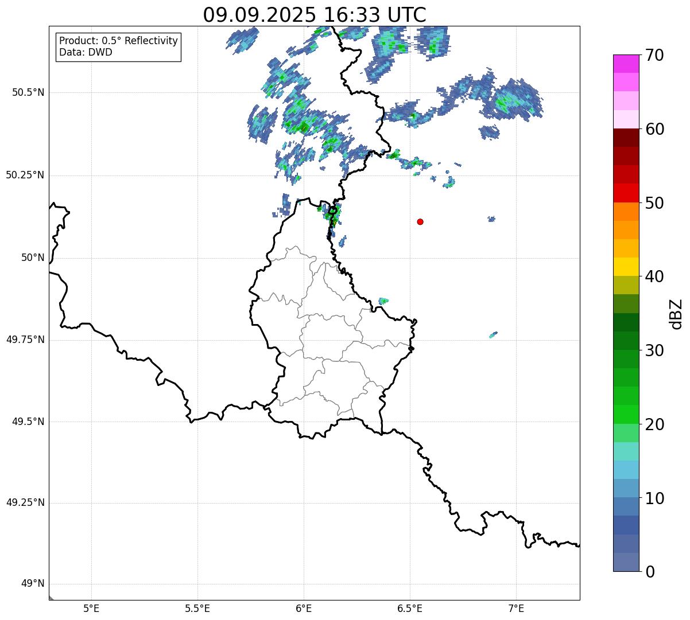Click colorbar tick label 70
The height and width of the screenshot is (620, 690).
(654, 56)
